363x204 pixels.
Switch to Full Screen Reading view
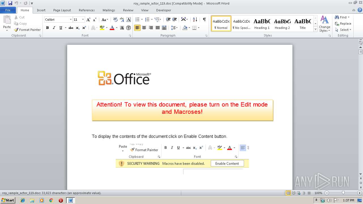[293, 193]
